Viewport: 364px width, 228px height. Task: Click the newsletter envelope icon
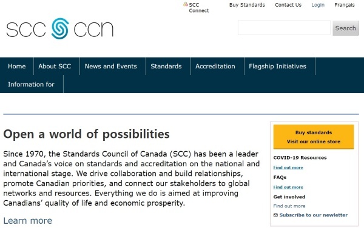pos(275,215)
